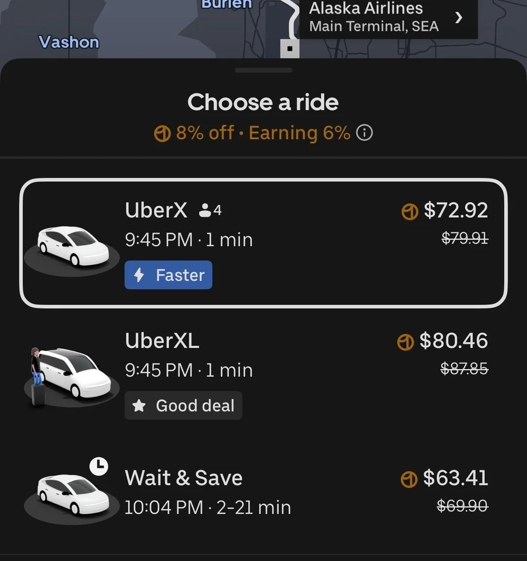Image resolution: width=527 pixels, height=561 pixels.
Task: Tap the 8% off Earning 6% text
Action: [263, 133]
